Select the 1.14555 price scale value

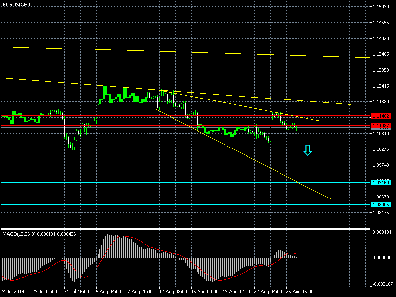[x=381, y=23]
